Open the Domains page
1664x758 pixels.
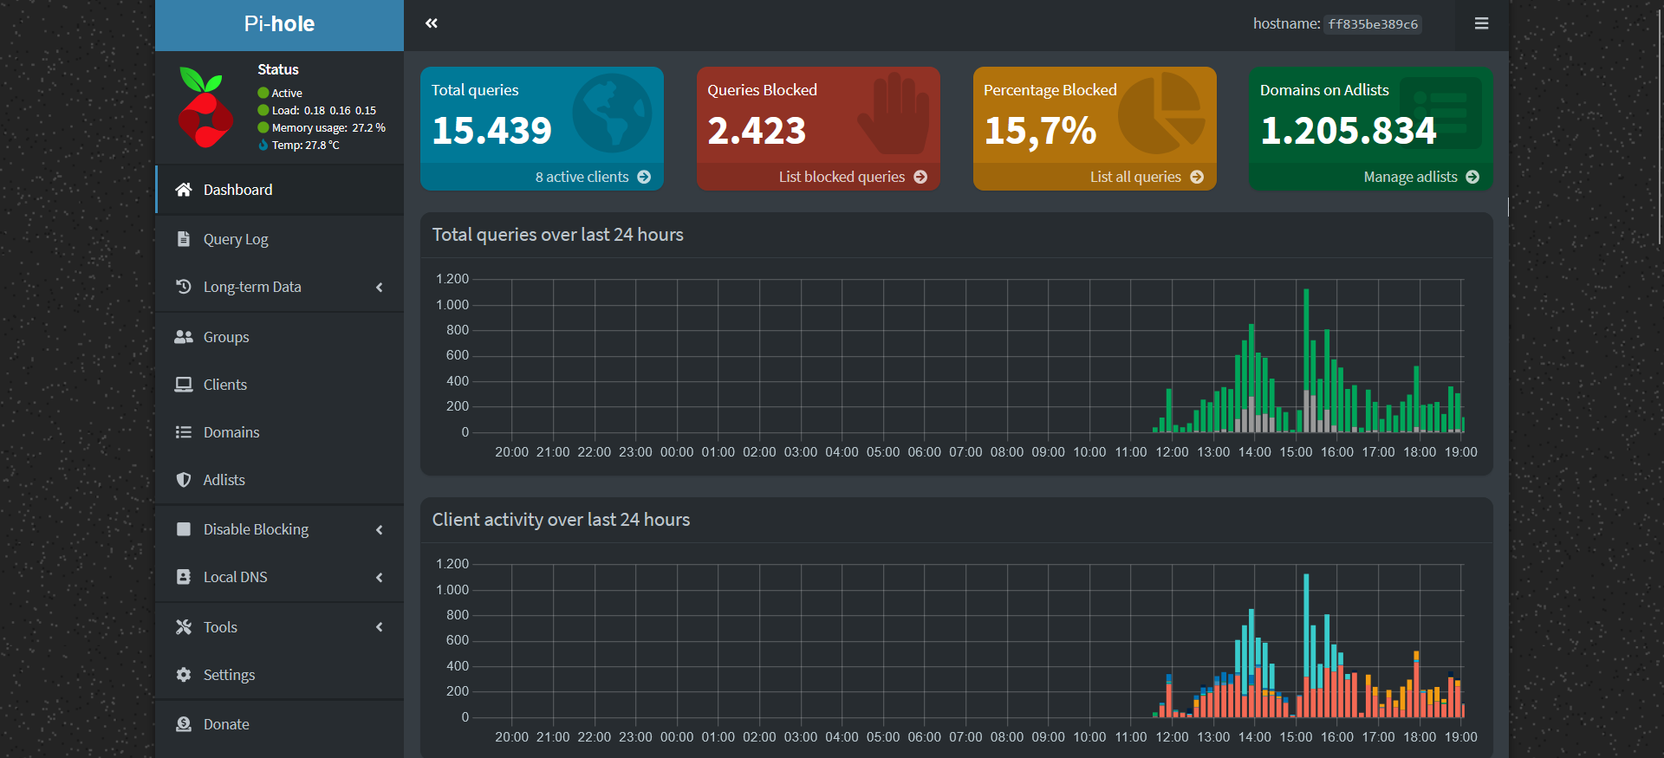point(280,432)
